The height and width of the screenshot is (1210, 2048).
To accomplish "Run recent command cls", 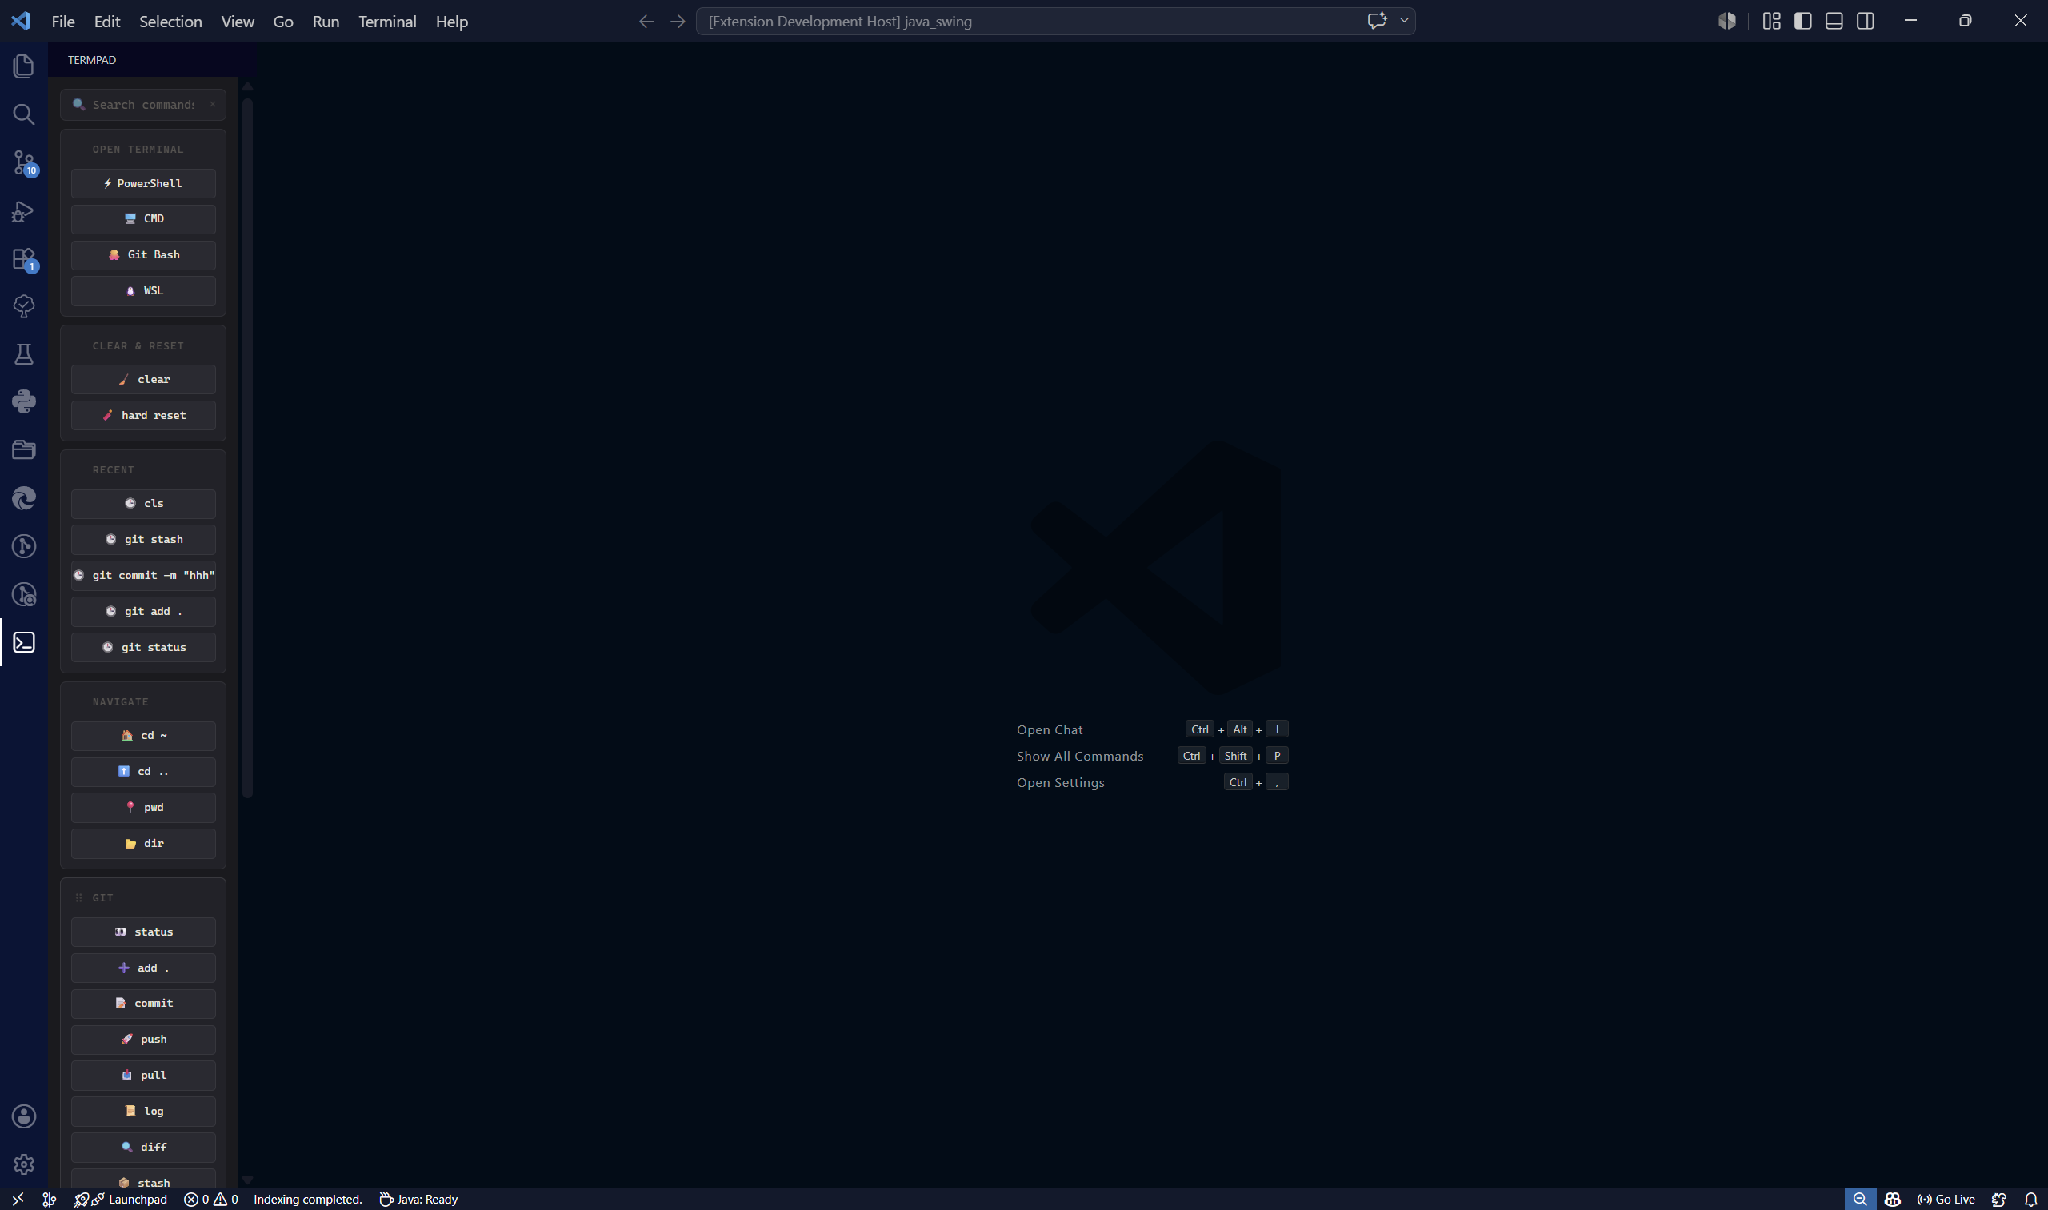I will pos(142,503).
